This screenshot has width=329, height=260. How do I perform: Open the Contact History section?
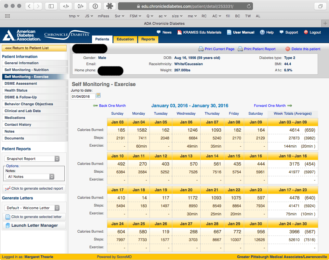[x=35, y=124]
